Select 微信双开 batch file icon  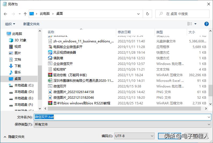point(50,86)
